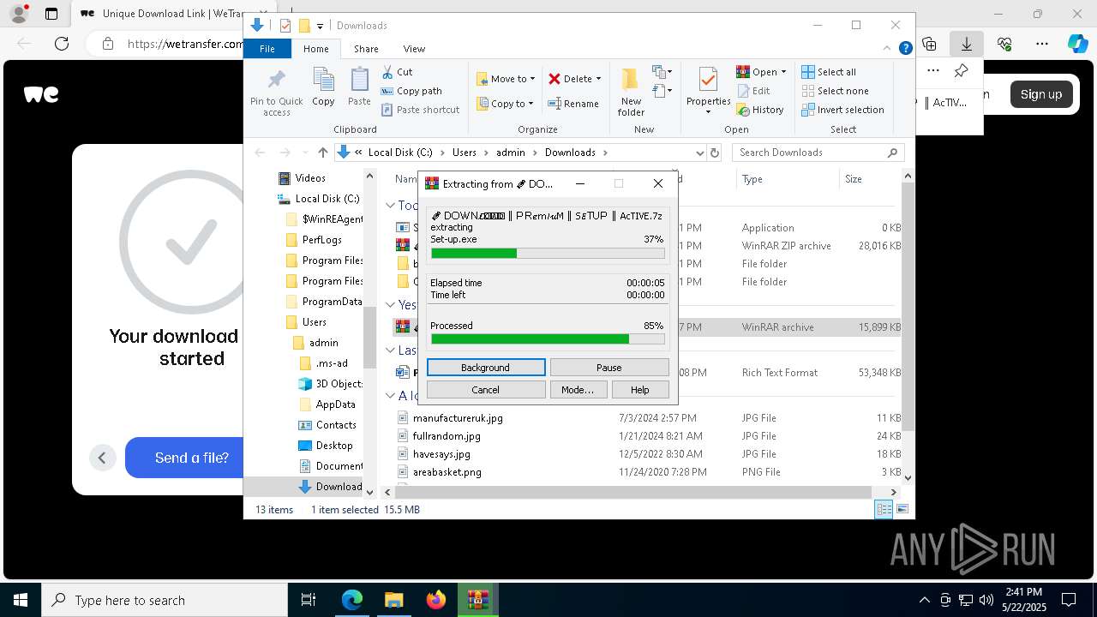Open Edge Settings and more menu
Viewport: 1097px width, 617px height.
click(x=1042, y=44)
